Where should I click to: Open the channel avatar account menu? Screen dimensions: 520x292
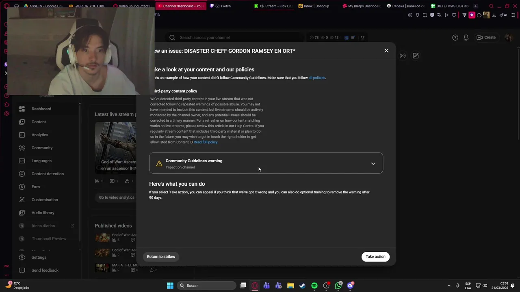click(x=508, y=37)
